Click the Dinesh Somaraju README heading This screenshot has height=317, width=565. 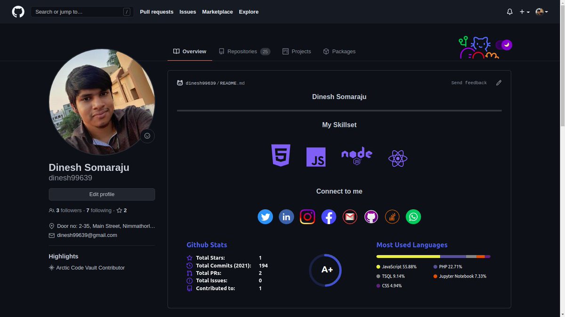(339, 97)
